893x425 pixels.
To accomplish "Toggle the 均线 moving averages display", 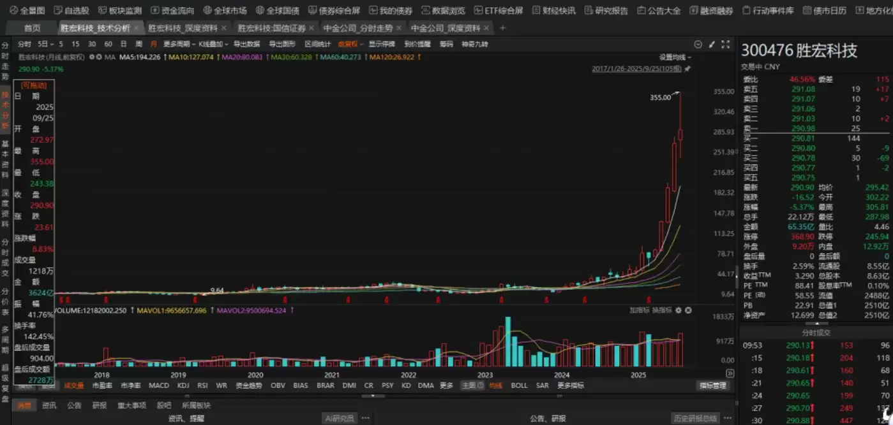I will 495,385.
